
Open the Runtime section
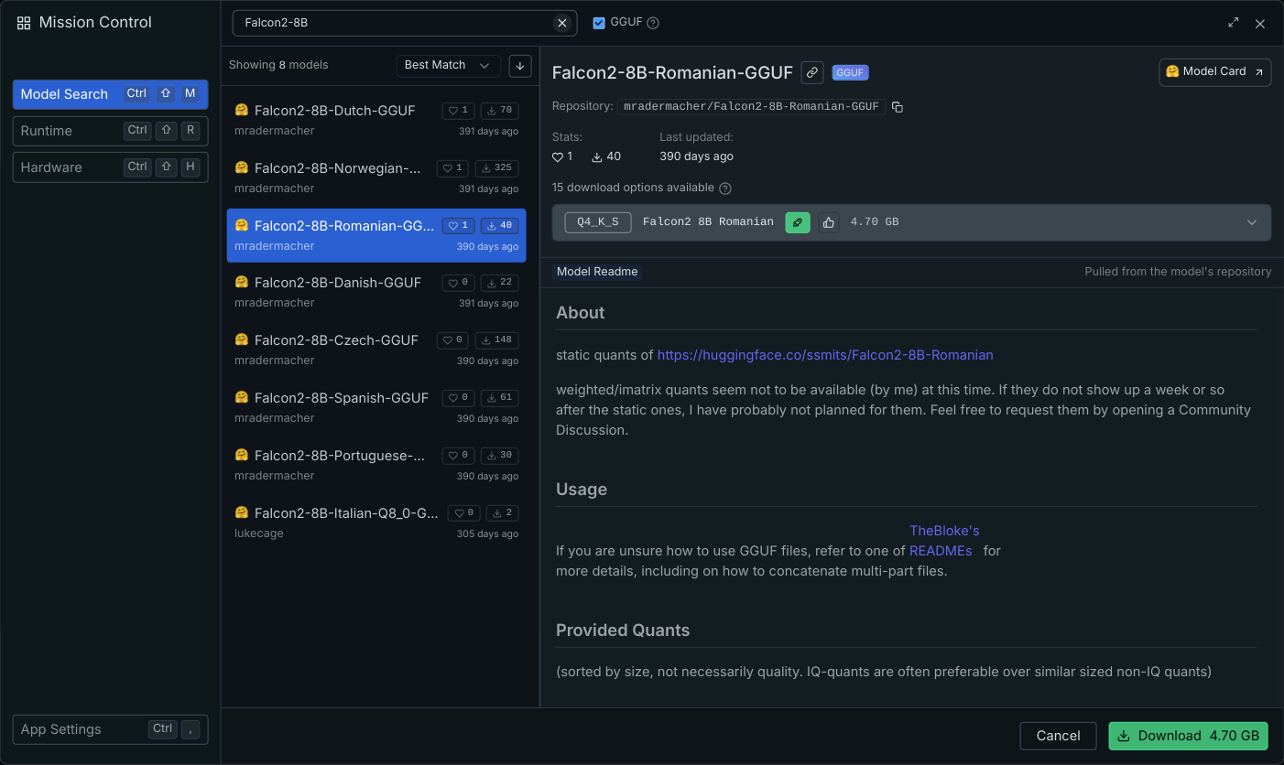pos(110,131)
